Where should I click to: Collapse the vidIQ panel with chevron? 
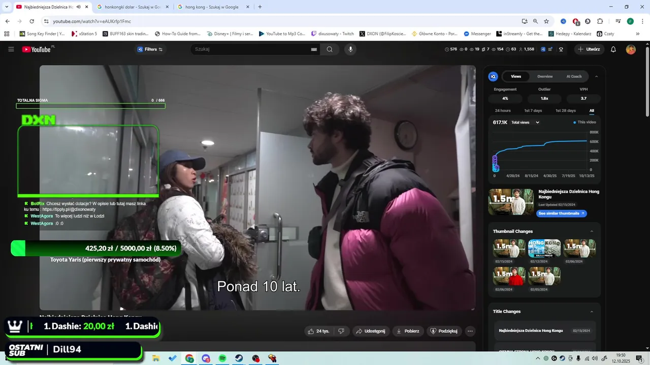(596, 77)
